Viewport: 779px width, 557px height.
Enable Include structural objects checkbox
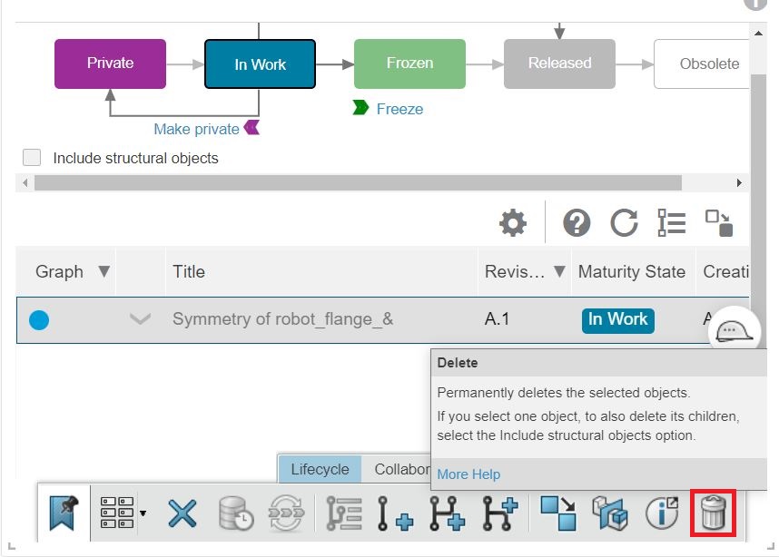click(x=33, y=158)
